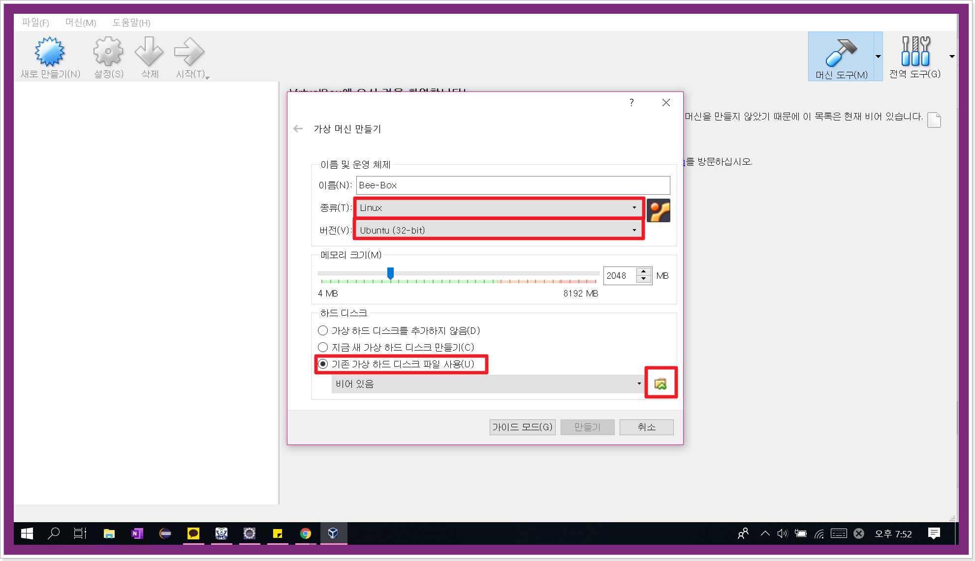Image resolution: width=975 pixels, height=561 pixels.
Task: Browse for existing virtual hard disk file
Action: point(660,384)
